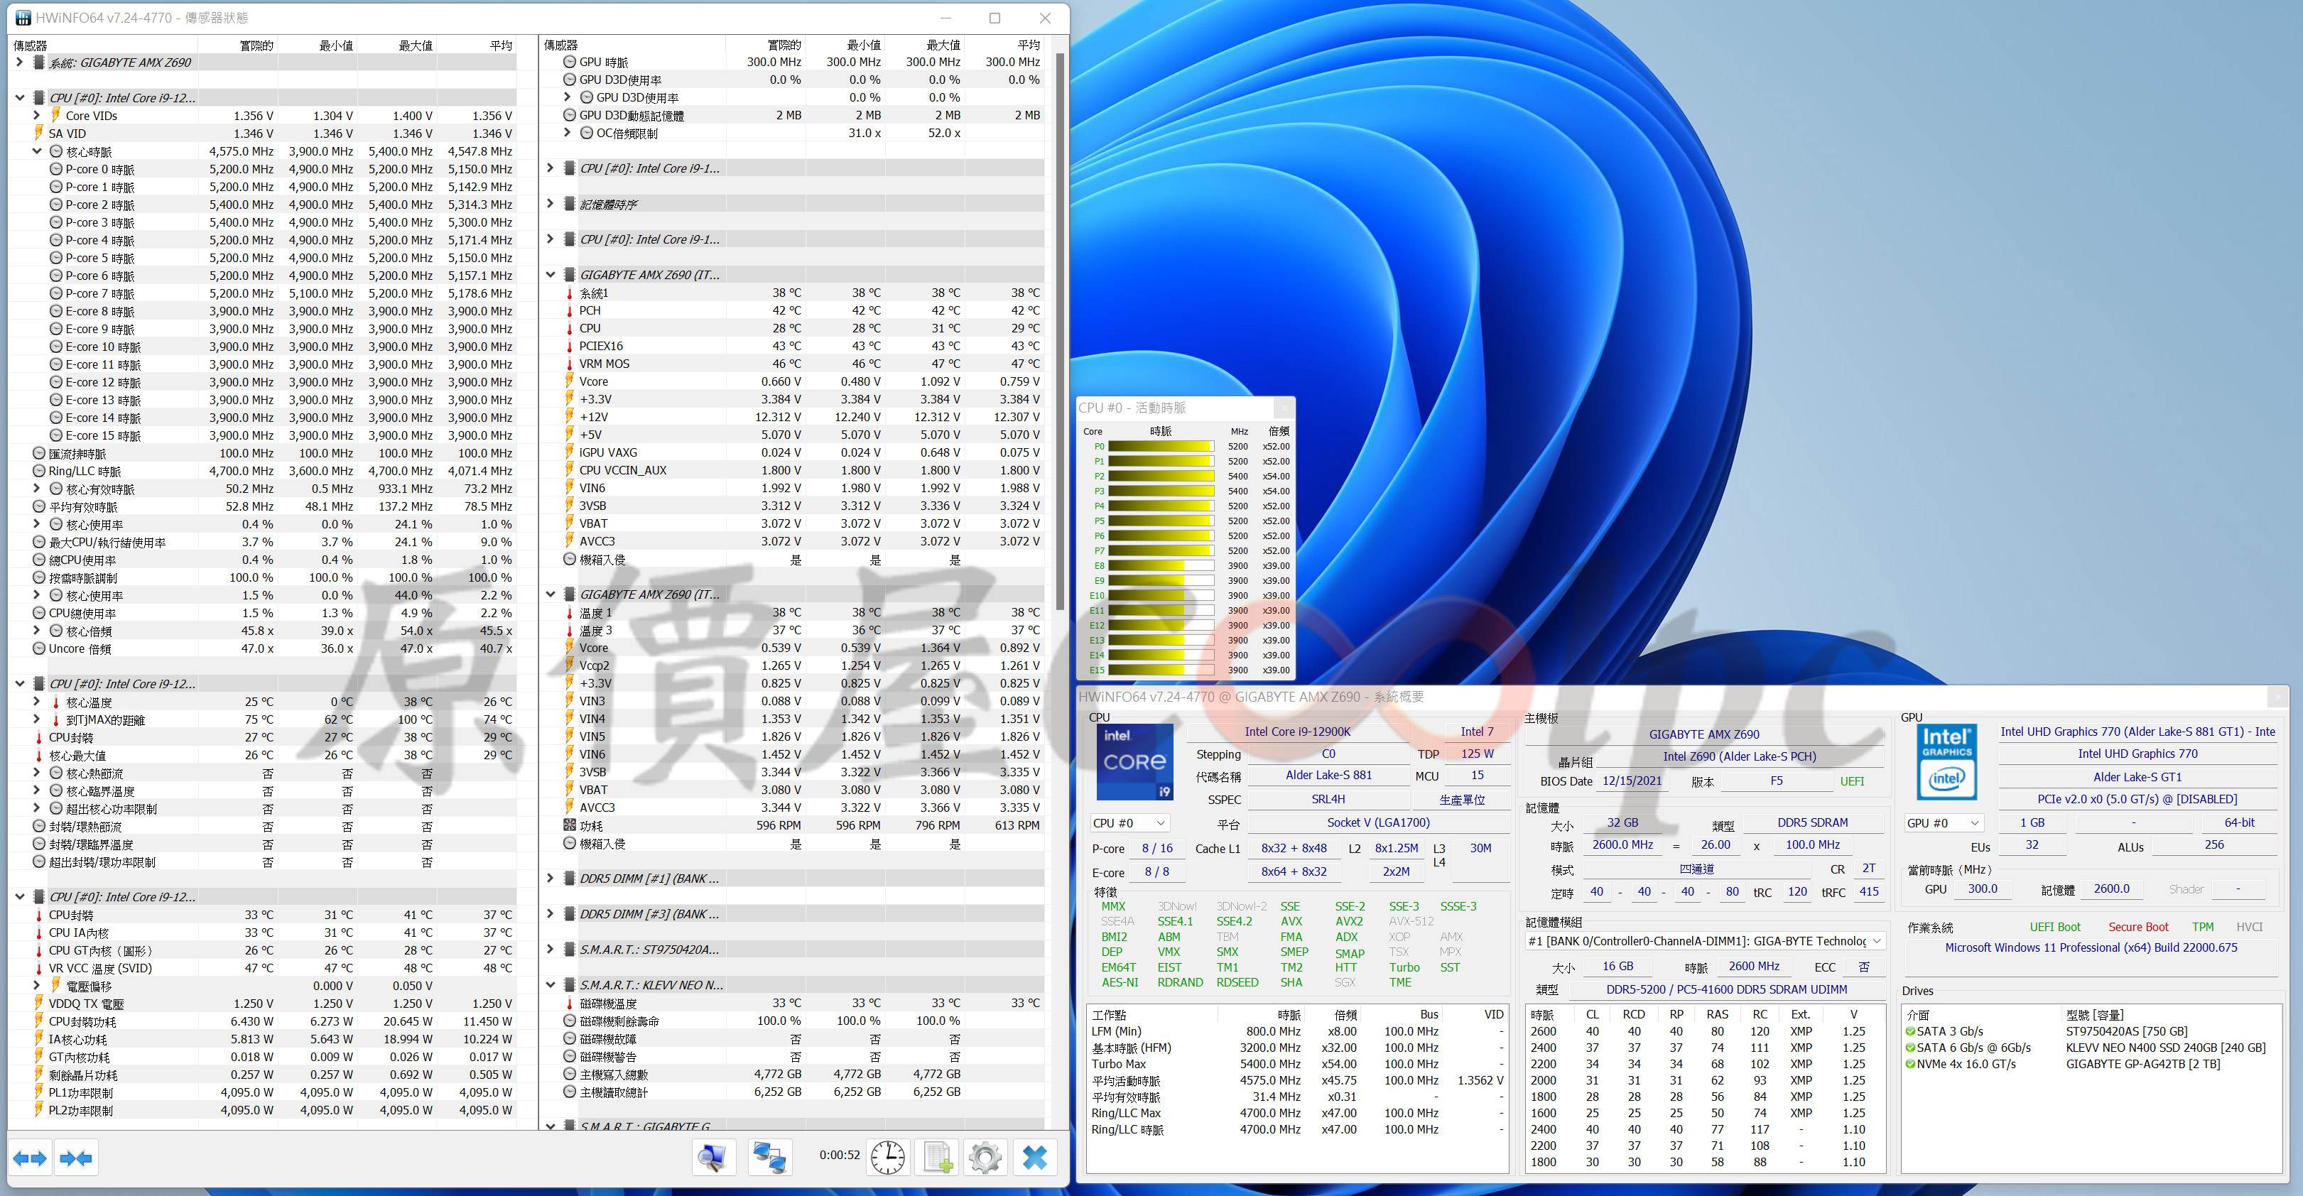Click the thermometer icon beside PCH
The width and height of the screenshot is (2303, 1196).
click(x=570, y=310)
